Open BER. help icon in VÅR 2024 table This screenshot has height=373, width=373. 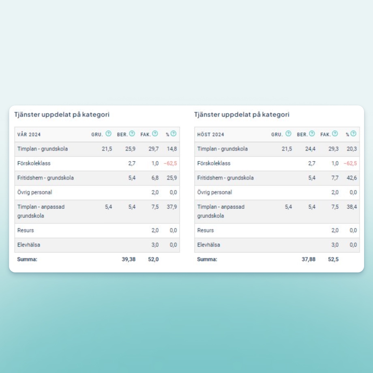click(x=132, y=134)
